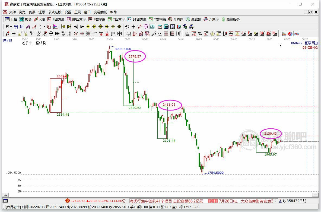This screenshot has height=212, width=321.
Task: Open the T数字表 time number table
Action: [157, 19]
